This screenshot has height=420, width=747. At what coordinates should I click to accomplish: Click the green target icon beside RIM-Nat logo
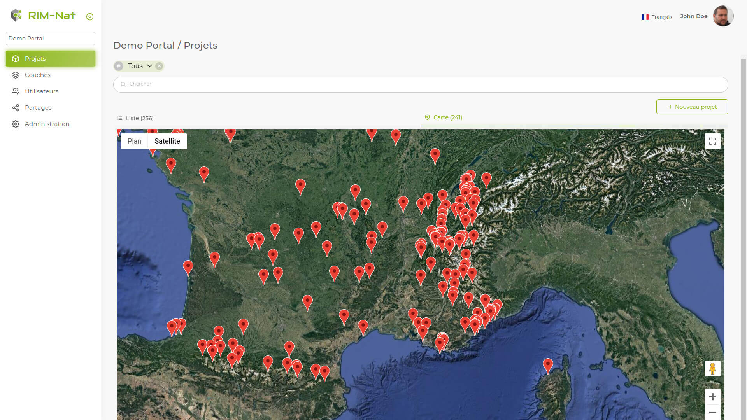(x=90, y=17)
